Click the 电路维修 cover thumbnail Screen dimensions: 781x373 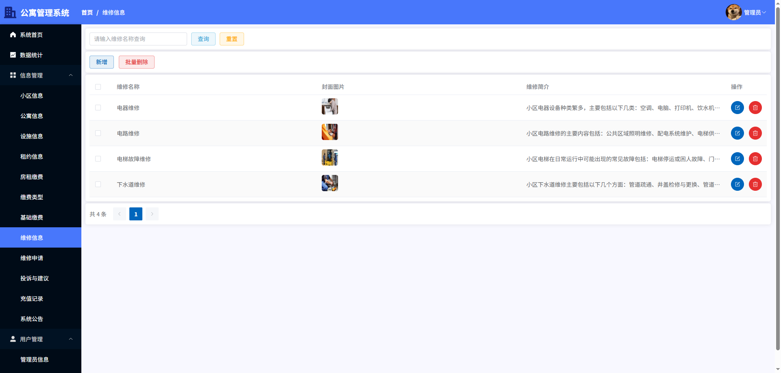[x=330, y=132]
